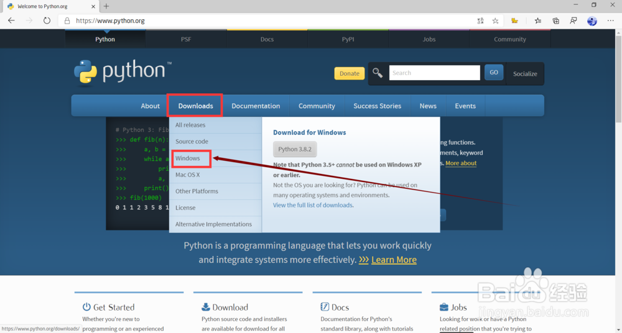Click the More about link
This screenshot has height=333, width=622.
coord(461,163)
